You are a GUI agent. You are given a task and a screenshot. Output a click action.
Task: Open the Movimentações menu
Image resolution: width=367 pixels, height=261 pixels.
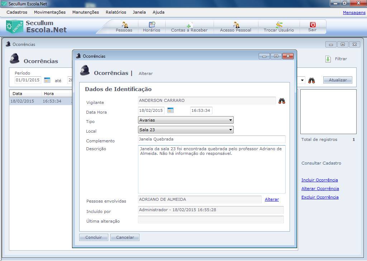pos(49,12)
